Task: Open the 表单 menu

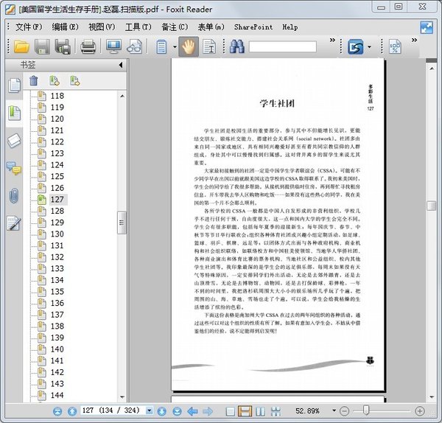Action: point(211,27)
